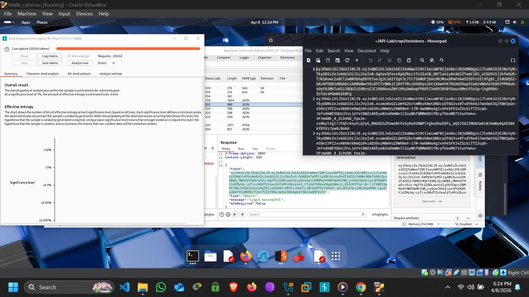Open Document menu in Mousepad
The width and height of the screenshot is (529, 297).
coord(367,51)
